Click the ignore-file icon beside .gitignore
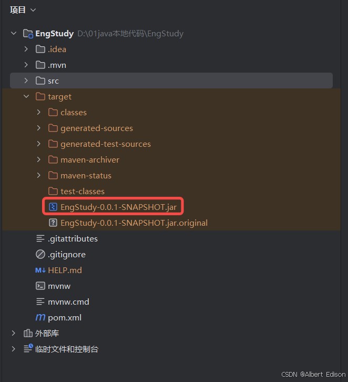The width and height of the screenshot is (348, 382). tap(40, 254)
